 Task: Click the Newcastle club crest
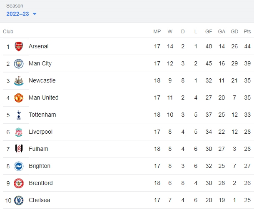[19, 81]
